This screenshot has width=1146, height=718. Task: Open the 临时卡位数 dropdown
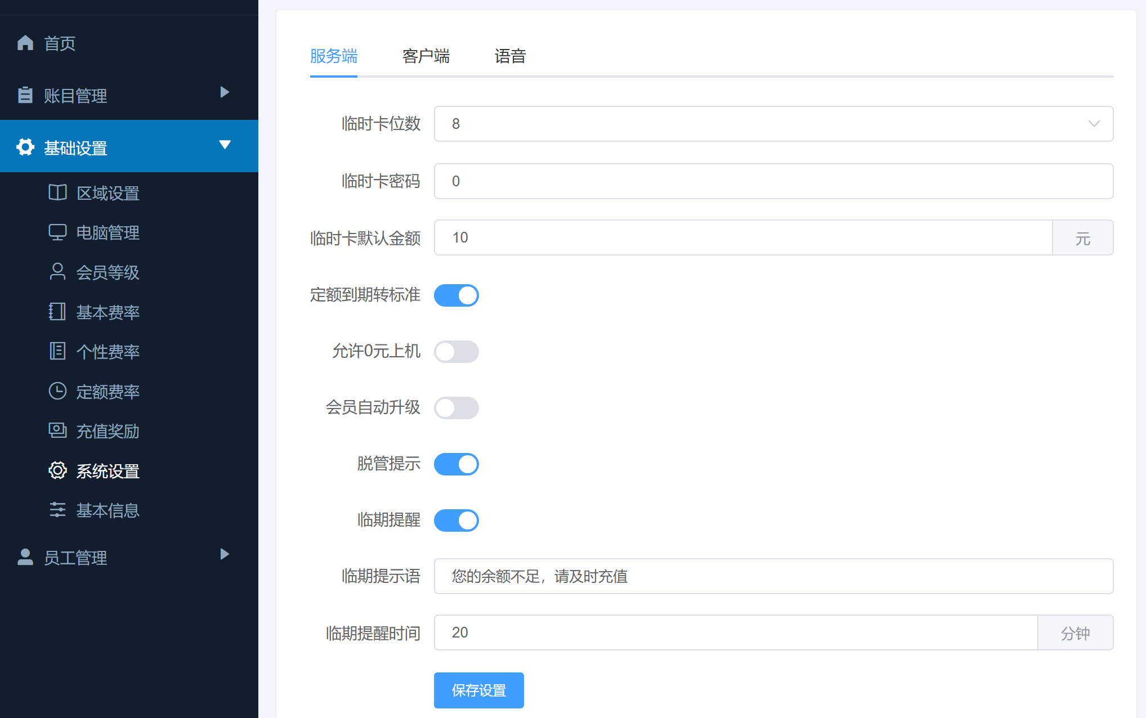click(773, 124)
